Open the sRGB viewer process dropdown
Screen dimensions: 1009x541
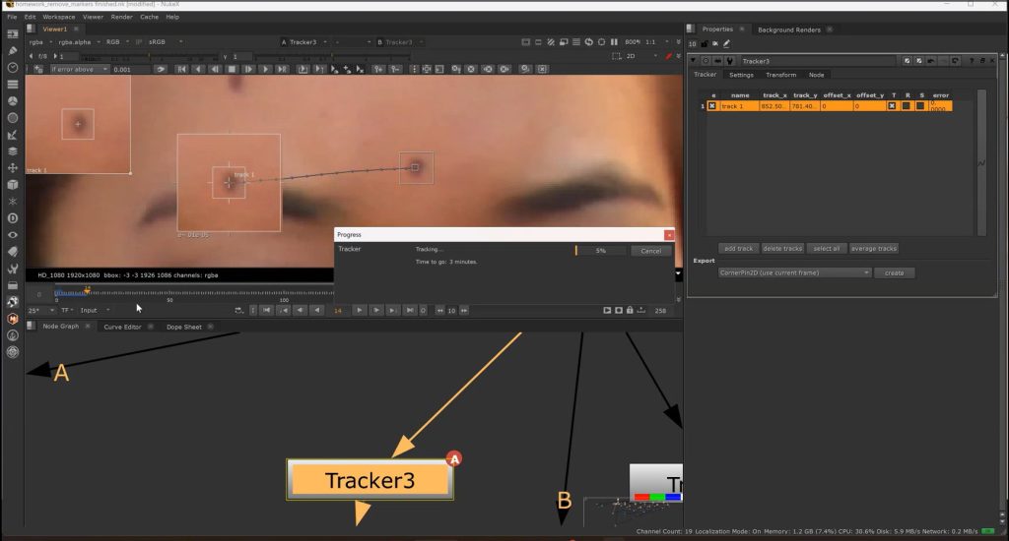pyautogui.click(x=166, y=42)
